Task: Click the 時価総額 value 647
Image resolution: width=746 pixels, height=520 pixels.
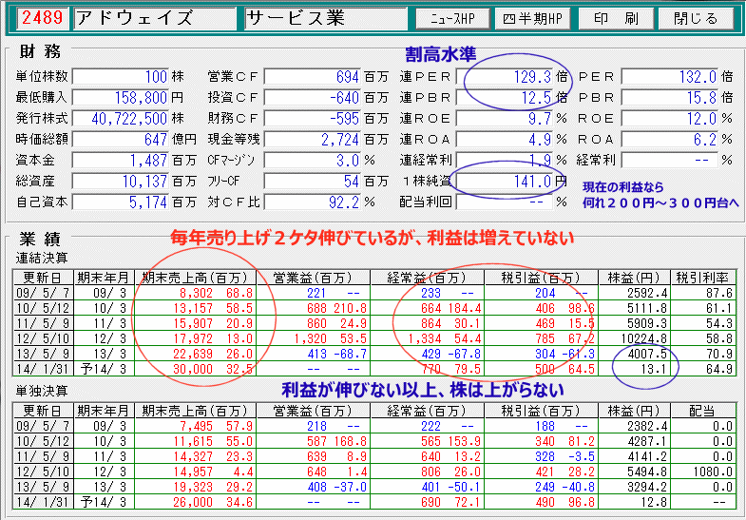Action: point(121,140)
